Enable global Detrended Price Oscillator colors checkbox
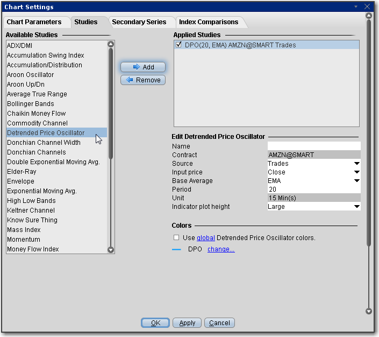Viewport: 379px width, 337px height. 176,237
